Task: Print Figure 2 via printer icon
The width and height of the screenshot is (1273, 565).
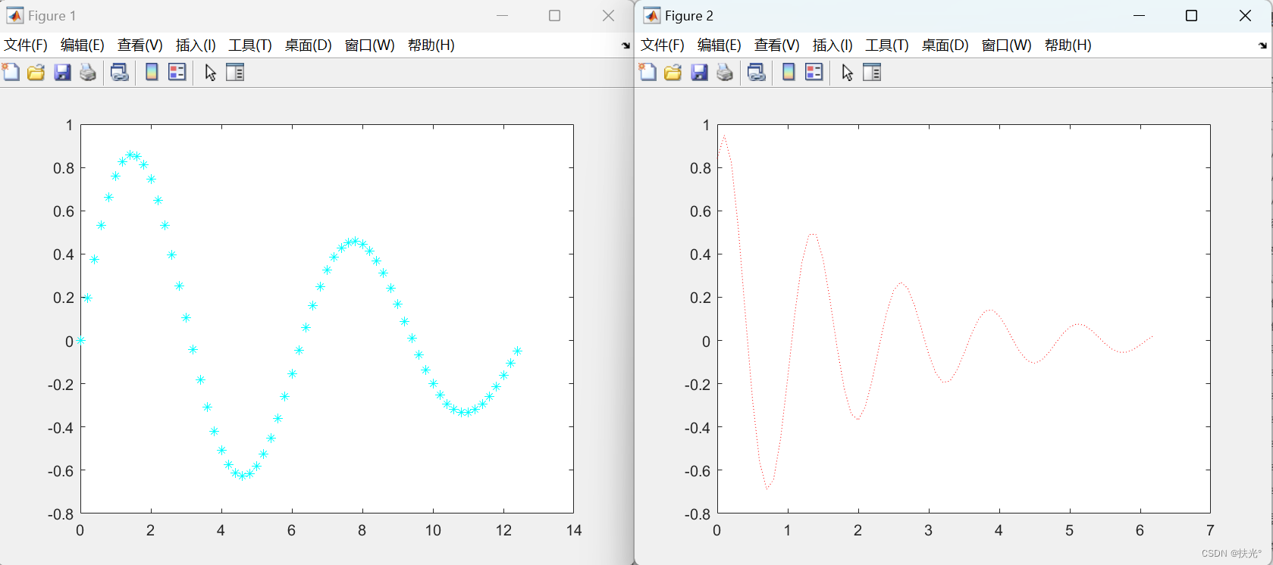Action: (x=725, y=72)
